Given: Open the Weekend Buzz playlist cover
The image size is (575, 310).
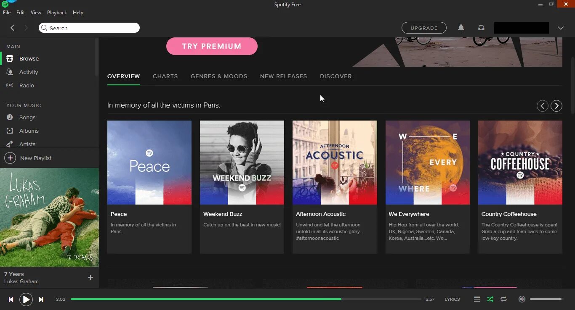Looking at the screenshot, I should tap(242, 163).
